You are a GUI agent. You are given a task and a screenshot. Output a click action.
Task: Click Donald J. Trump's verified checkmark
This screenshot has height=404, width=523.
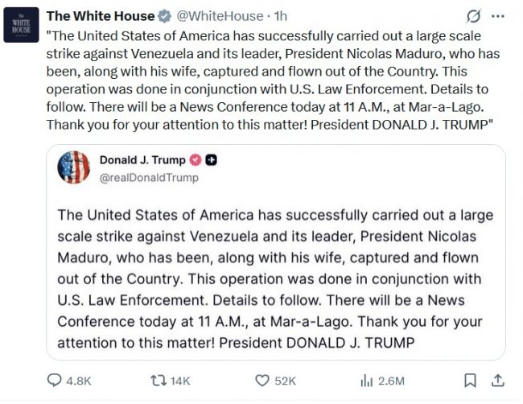coord(195,160)
